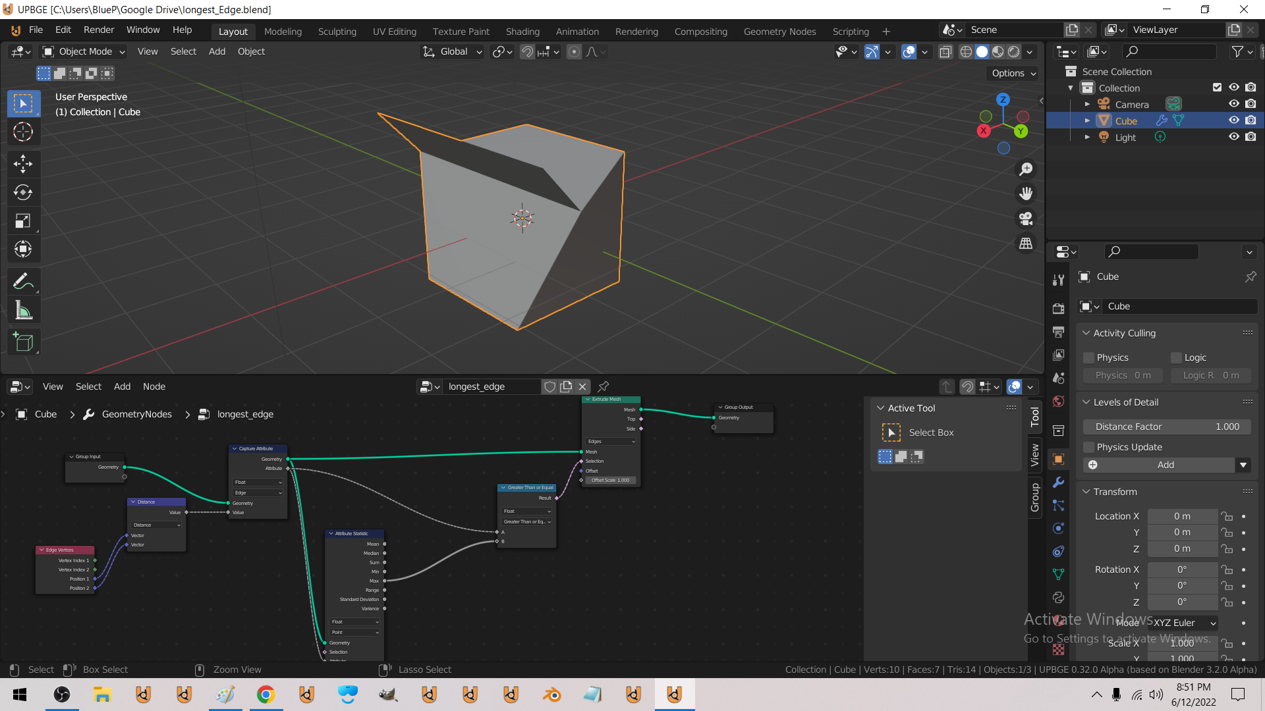Open XYZ Euler rotation mode dropdown
The height and width of the screenshot is (711, 1265).
1183,623
